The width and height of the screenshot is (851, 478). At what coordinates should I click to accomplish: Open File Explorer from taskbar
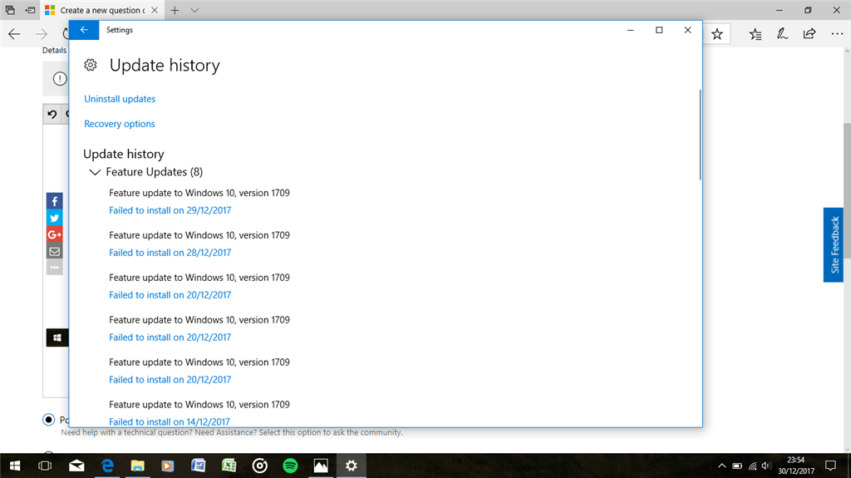tap(138, 466)
